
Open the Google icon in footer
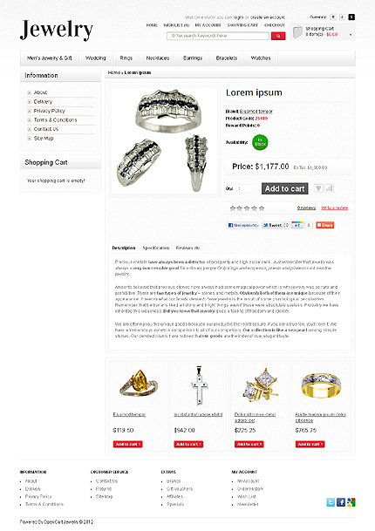click(x=351, y=502)
